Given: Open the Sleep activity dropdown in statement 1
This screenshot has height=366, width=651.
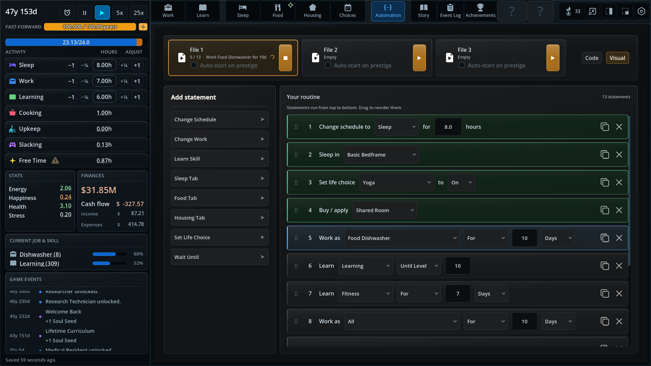Looking at the screenshot, I should pyautogui.click(x=396, y=127).
